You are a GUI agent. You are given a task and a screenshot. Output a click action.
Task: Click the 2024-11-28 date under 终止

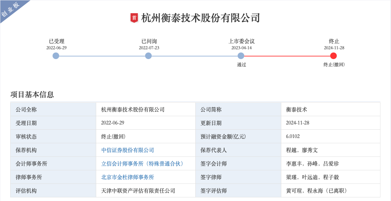coord(334,48)
